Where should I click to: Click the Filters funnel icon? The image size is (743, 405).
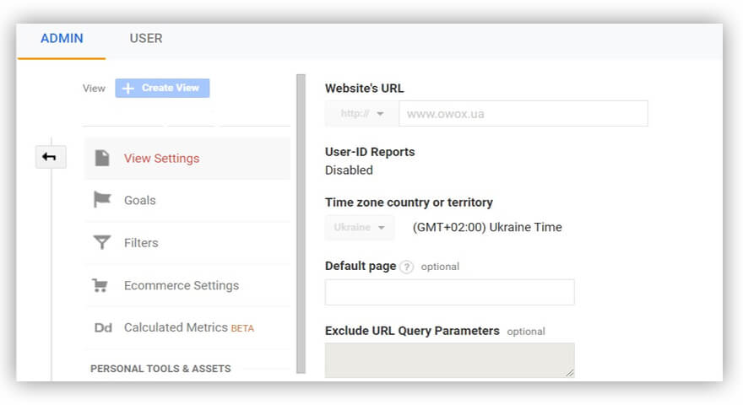[x=102, y=243]
